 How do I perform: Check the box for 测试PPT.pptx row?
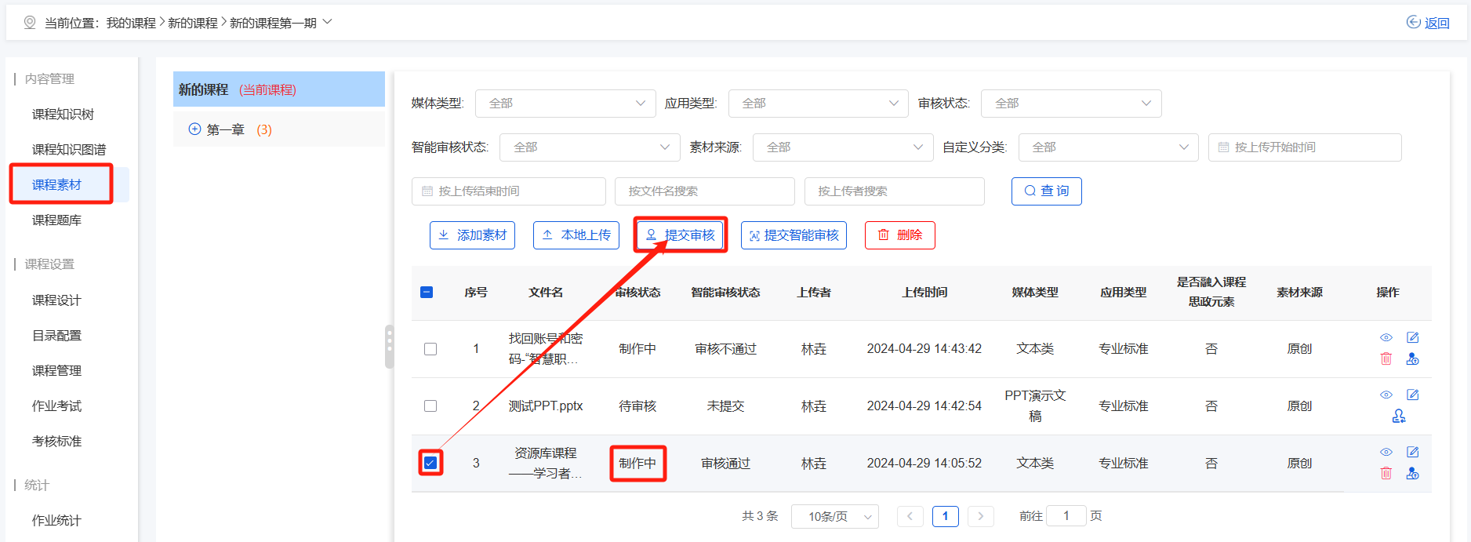(x=430, y=406)
